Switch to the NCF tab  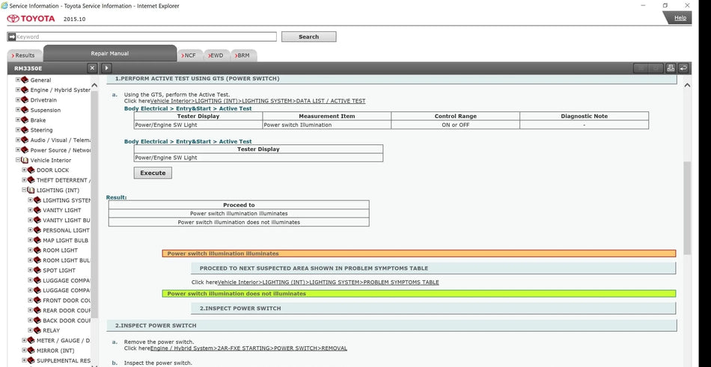[x=189, y=55]
